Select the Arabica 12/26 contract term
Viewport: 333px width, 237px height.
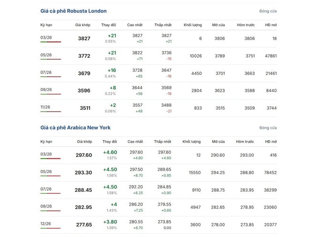pos(46,223)
